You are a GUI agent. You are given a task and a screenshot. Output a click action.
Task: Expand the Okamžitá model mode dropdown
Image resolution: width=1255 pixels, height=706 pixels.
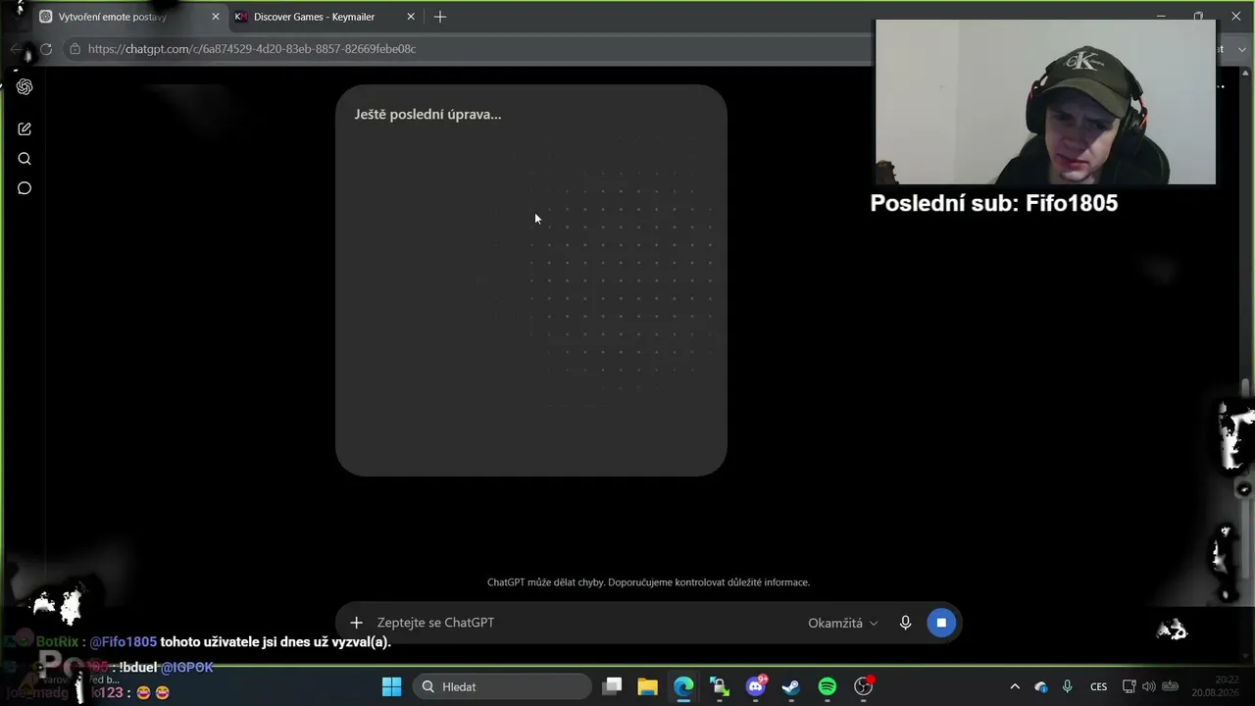(x=843, y=623)
